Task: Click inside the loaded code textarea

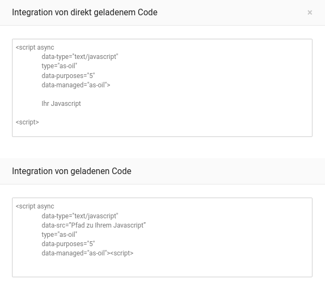Action: [x=162, y=237]
